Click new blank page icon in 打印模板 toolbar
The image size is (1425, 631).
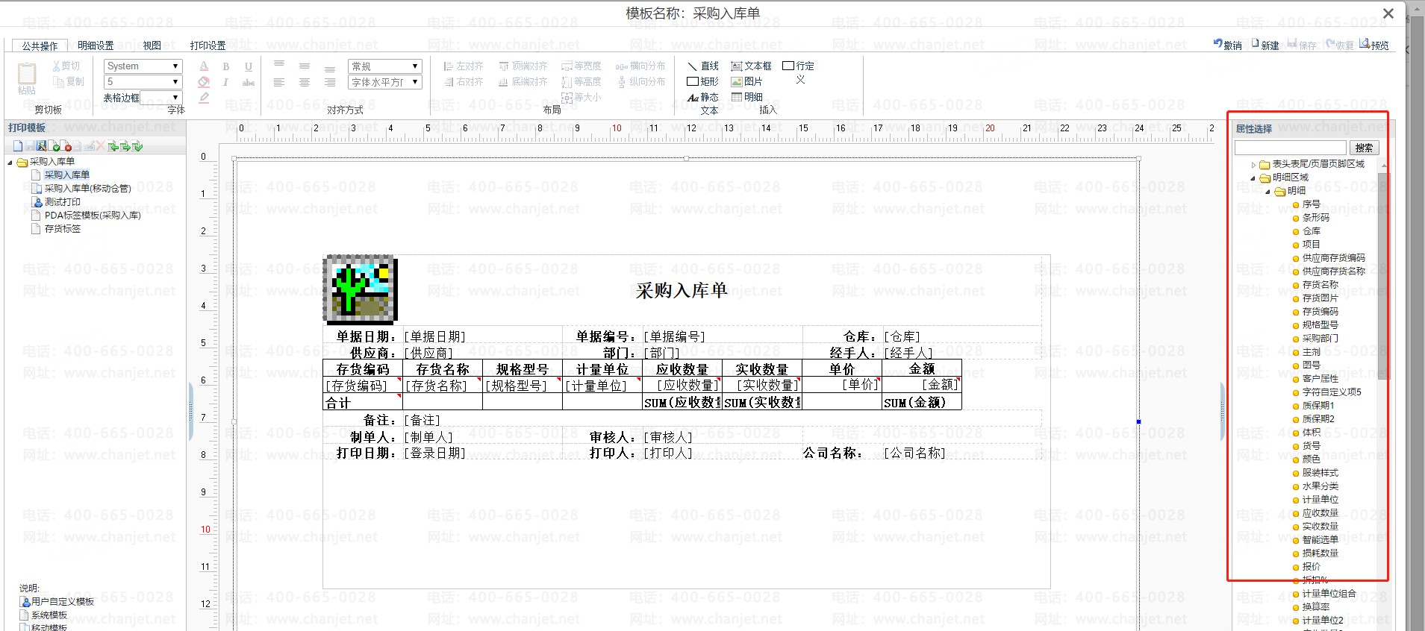(18, 146)
